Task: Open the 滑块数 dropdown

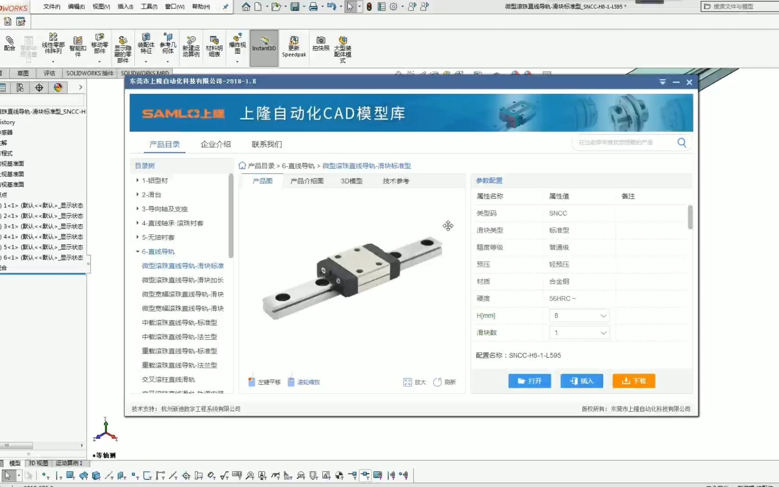Action: click(579, 333)
